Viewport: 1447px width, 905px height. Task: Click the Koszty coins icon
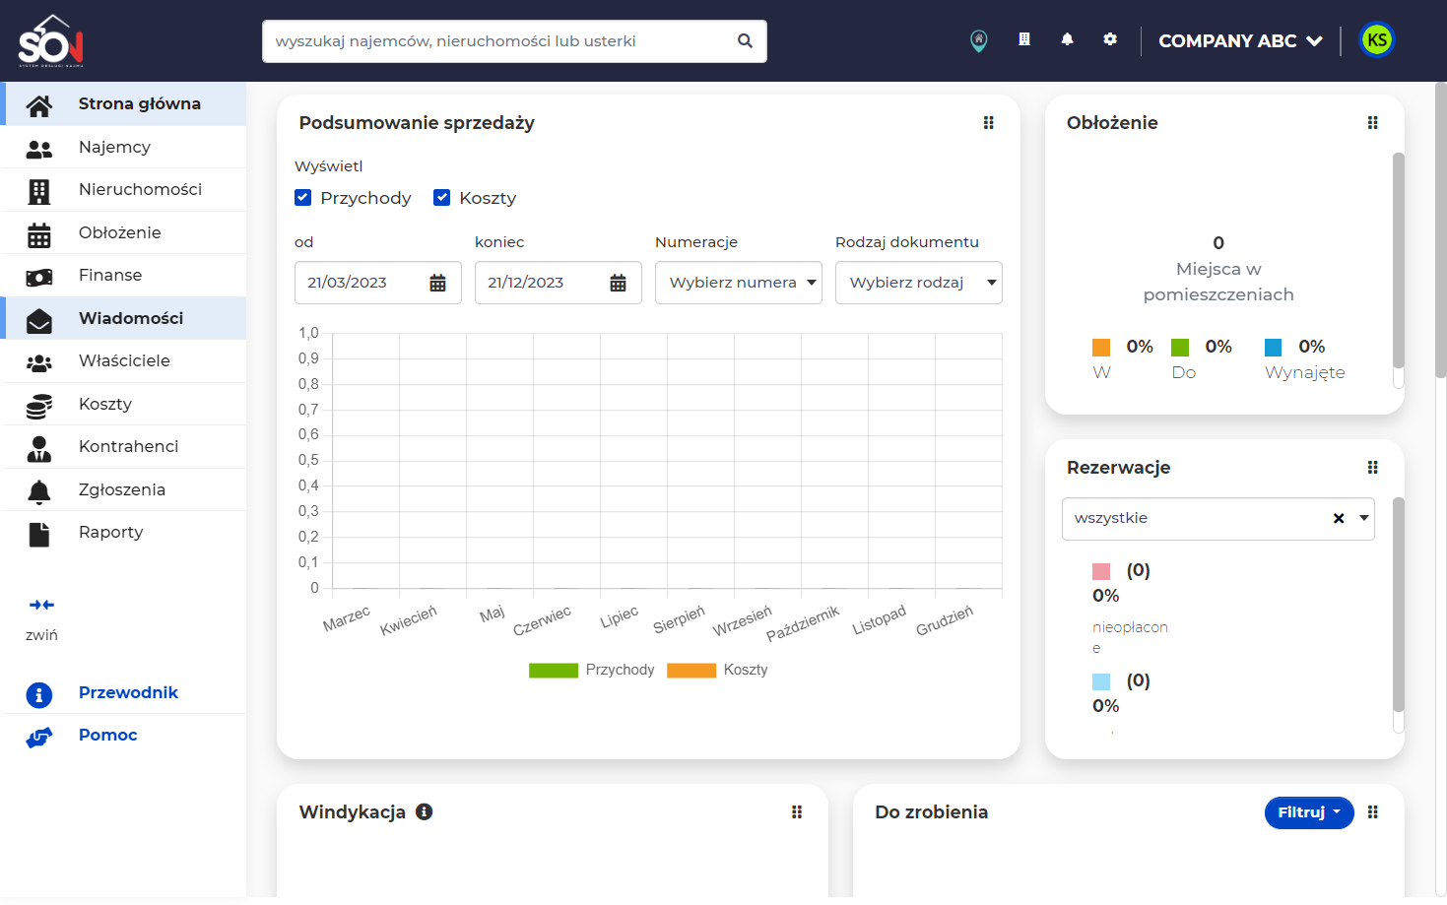coord(39,406)
